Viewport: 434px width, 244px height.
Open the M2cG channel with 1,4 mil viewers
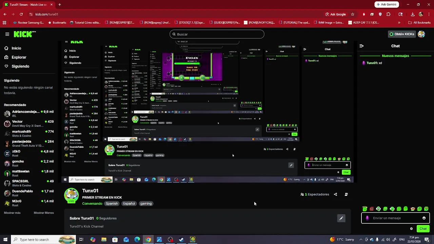[x=29, y=203]
